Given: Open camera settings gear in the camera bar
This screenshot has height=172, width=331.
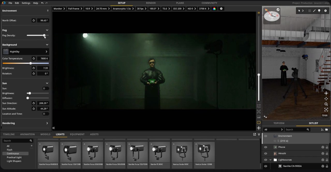Looking at the screenshot, I should click(x=221, y=9).
